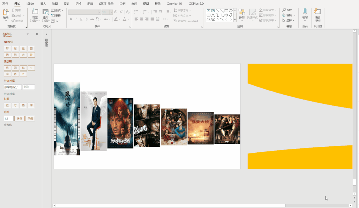Click the increase font size icon
359x208 pixels.
116,12
